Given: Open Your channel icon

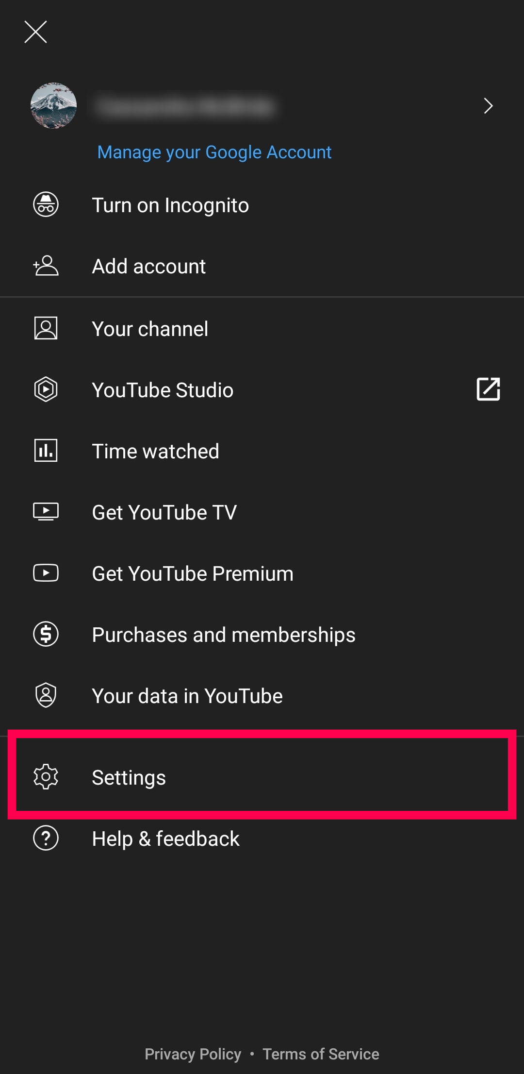Looking at the screenshot, I should coord(46,329).
